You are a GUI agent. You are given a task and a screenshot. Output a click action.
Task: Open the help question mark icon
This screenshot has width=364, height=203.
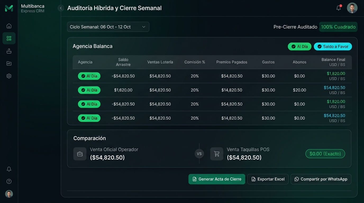[9, 181]
